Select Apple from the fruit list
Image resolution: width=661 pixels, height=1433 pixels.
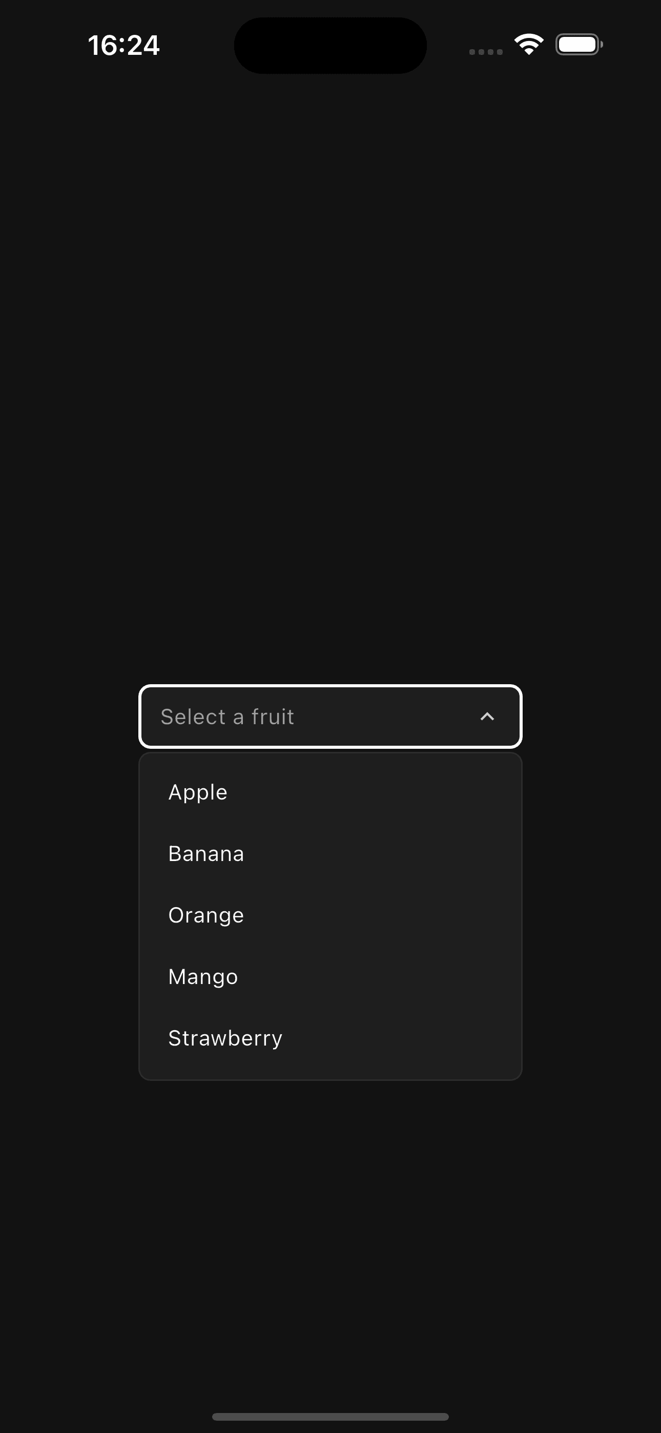click(197, 792)
